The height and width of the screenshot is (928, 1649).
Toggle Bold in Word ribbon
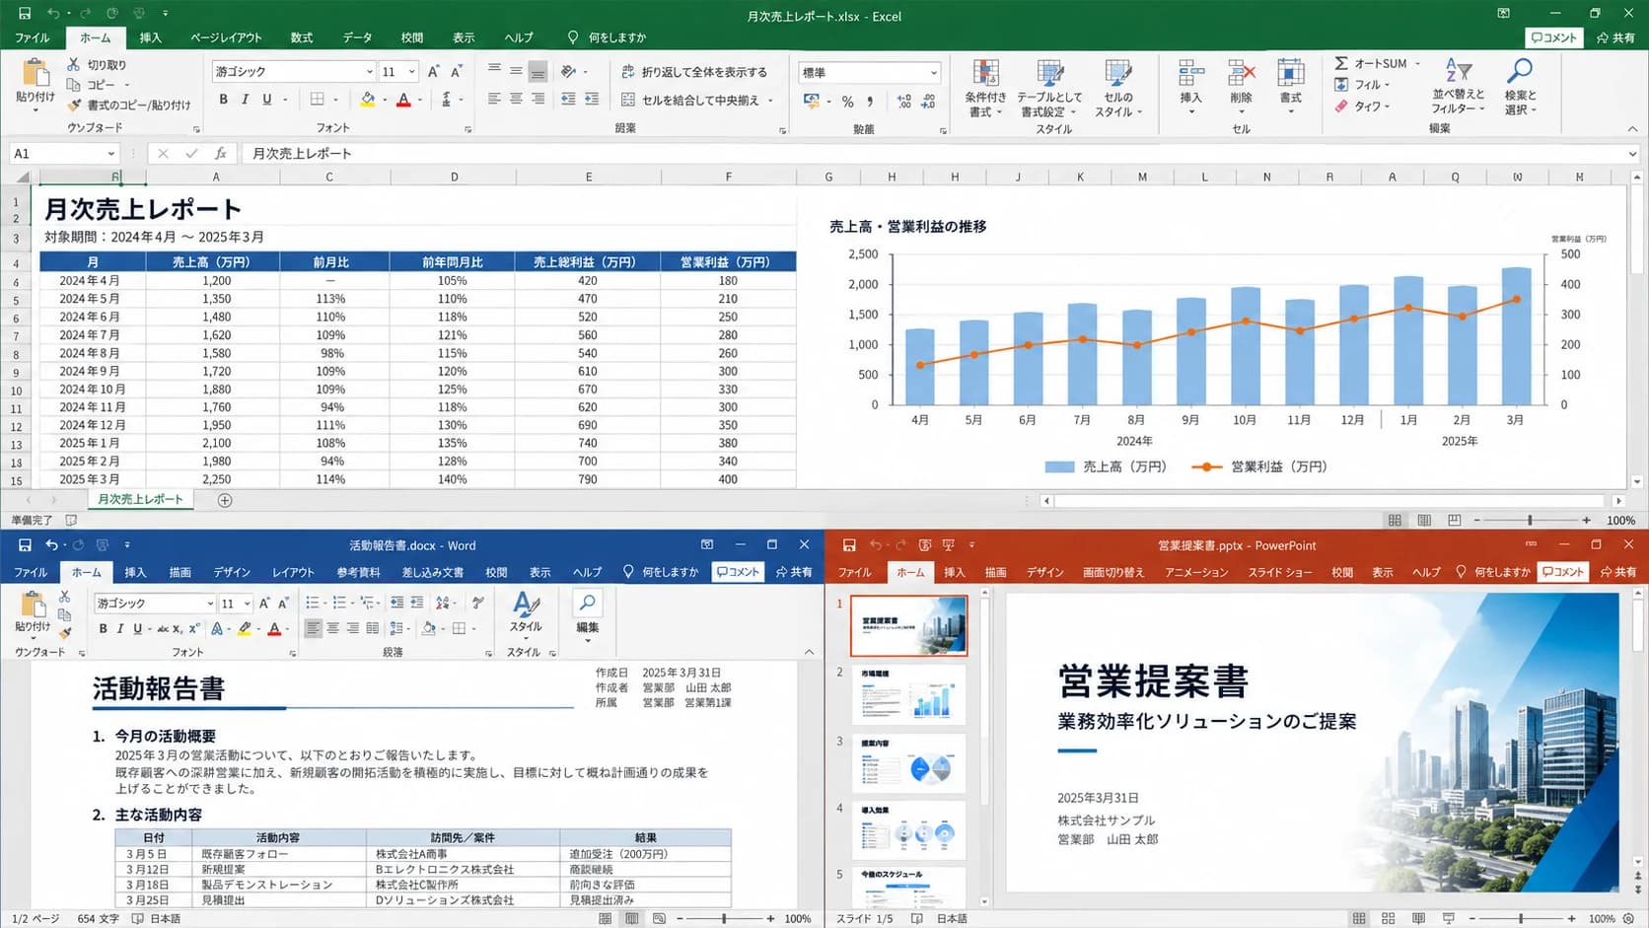click(x=103, y=628)
